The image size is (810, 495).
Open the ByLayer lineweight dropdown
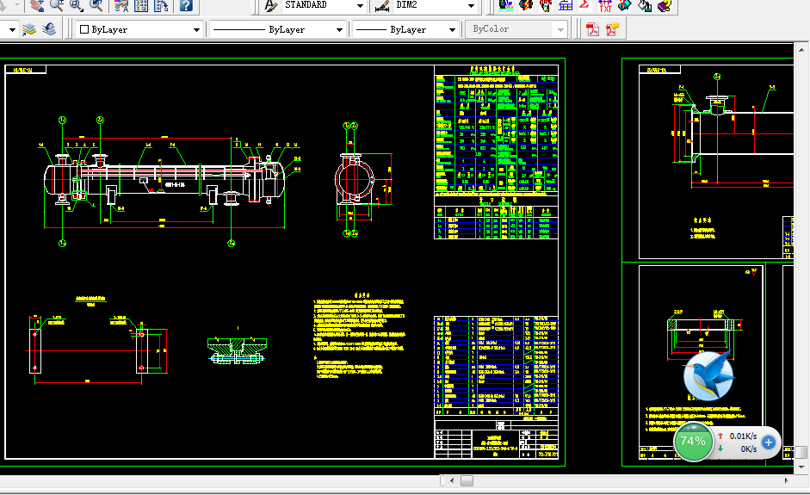pyautogui.click(x=453, y=30)
